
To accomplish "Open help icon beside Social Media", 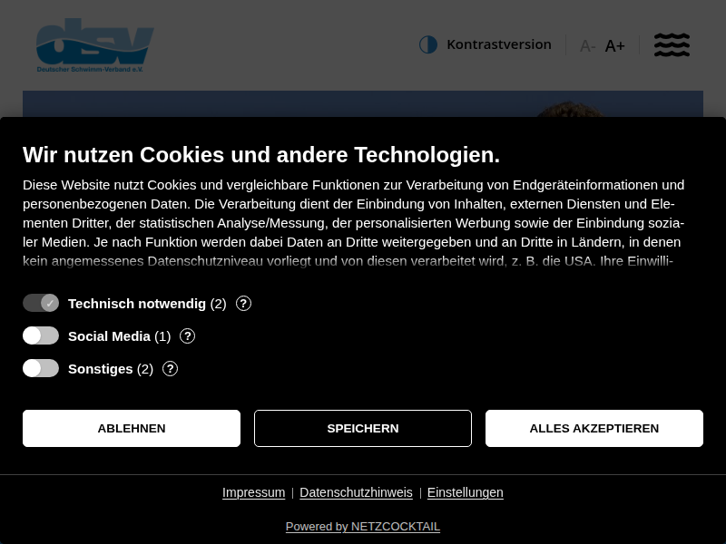I will tap(188, 336).
